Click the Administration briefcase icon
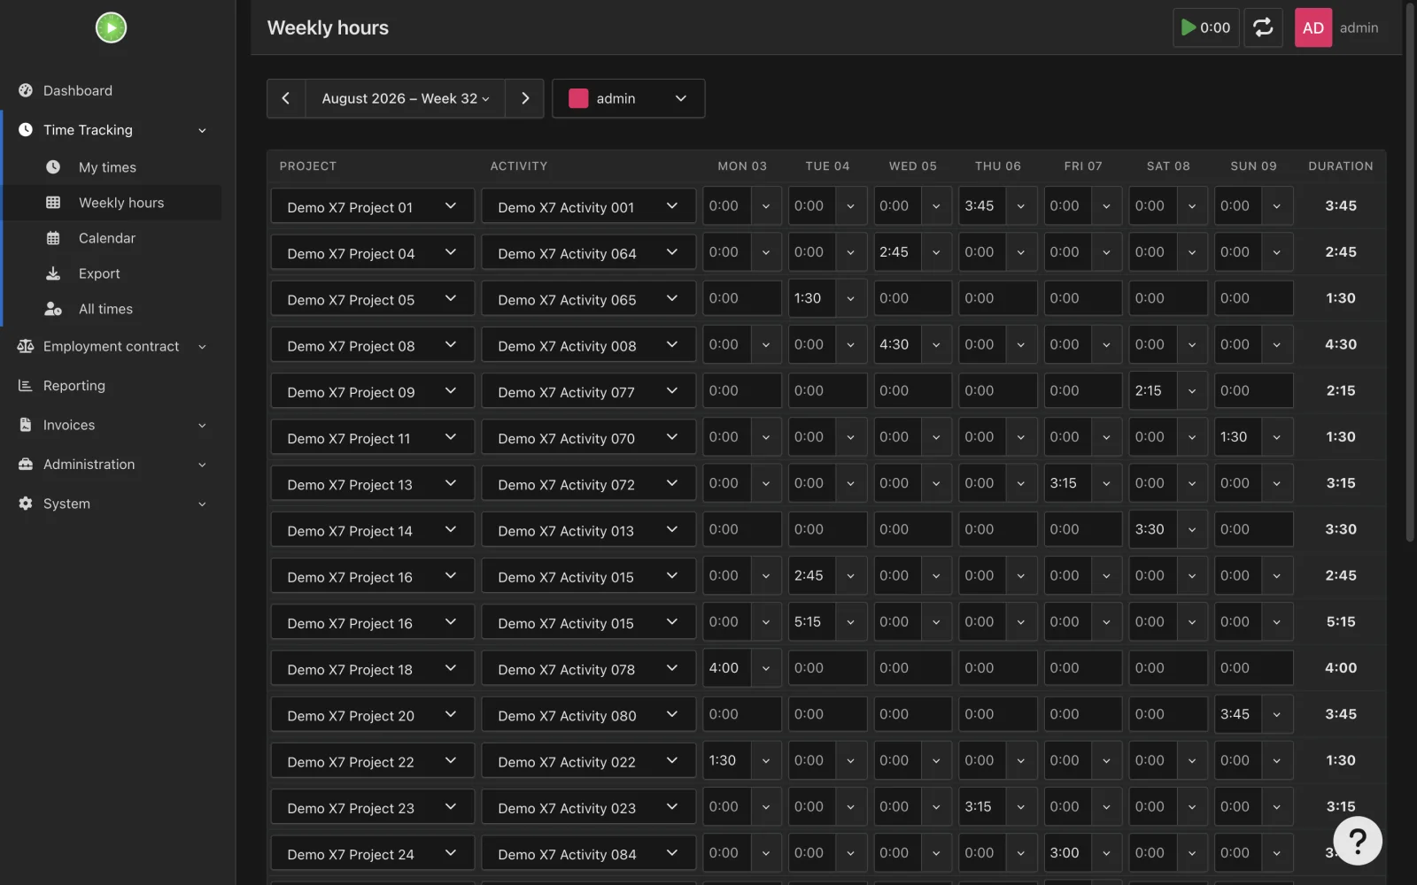 (x=26, y=465)
